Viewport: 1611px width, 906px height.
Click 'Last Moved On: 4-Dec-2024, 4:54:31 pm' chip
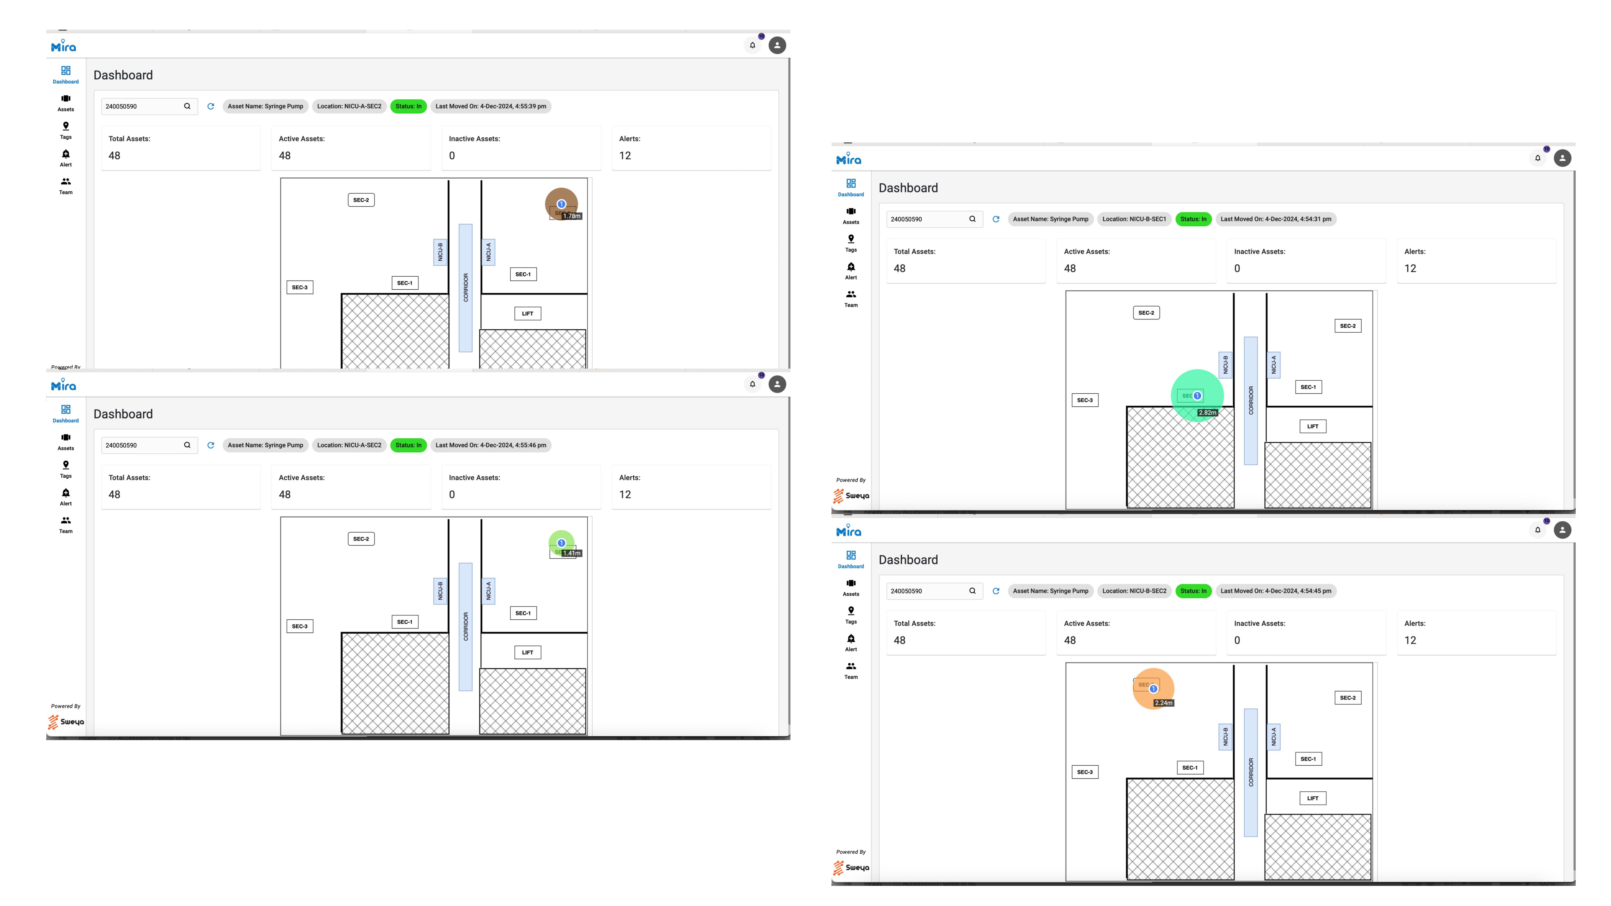tap(1276, 219)
